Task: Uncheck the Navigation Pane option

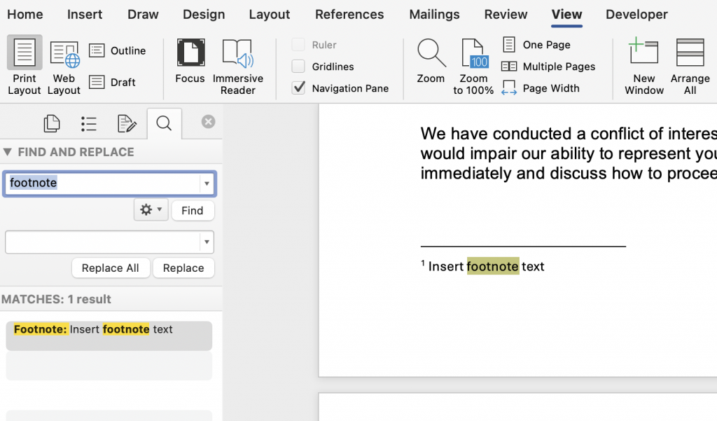Action: [x=297, y=88]
